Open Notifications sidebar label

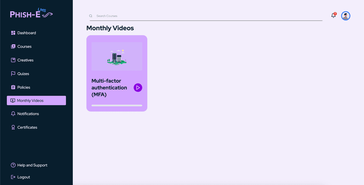pyautogui.click(x=28, y=114)
